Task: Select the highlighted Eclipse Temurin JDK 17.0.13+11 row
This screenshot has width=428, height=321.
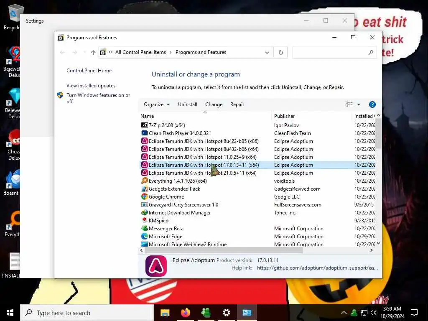Action: tap(257, 165)
